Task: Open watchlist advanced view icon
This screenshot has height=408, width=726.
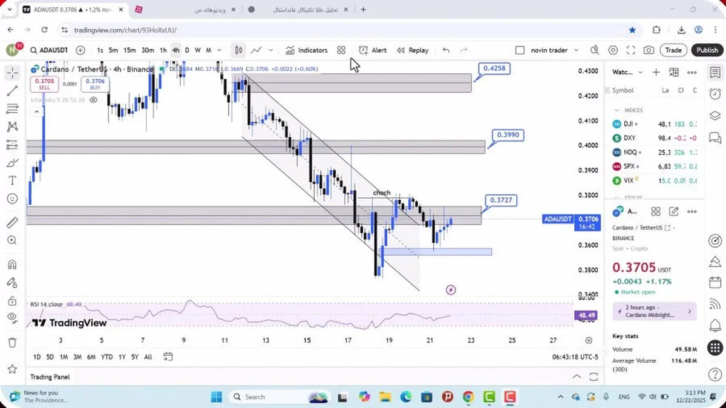Action: pyautogui.click(x=674, y=73)
